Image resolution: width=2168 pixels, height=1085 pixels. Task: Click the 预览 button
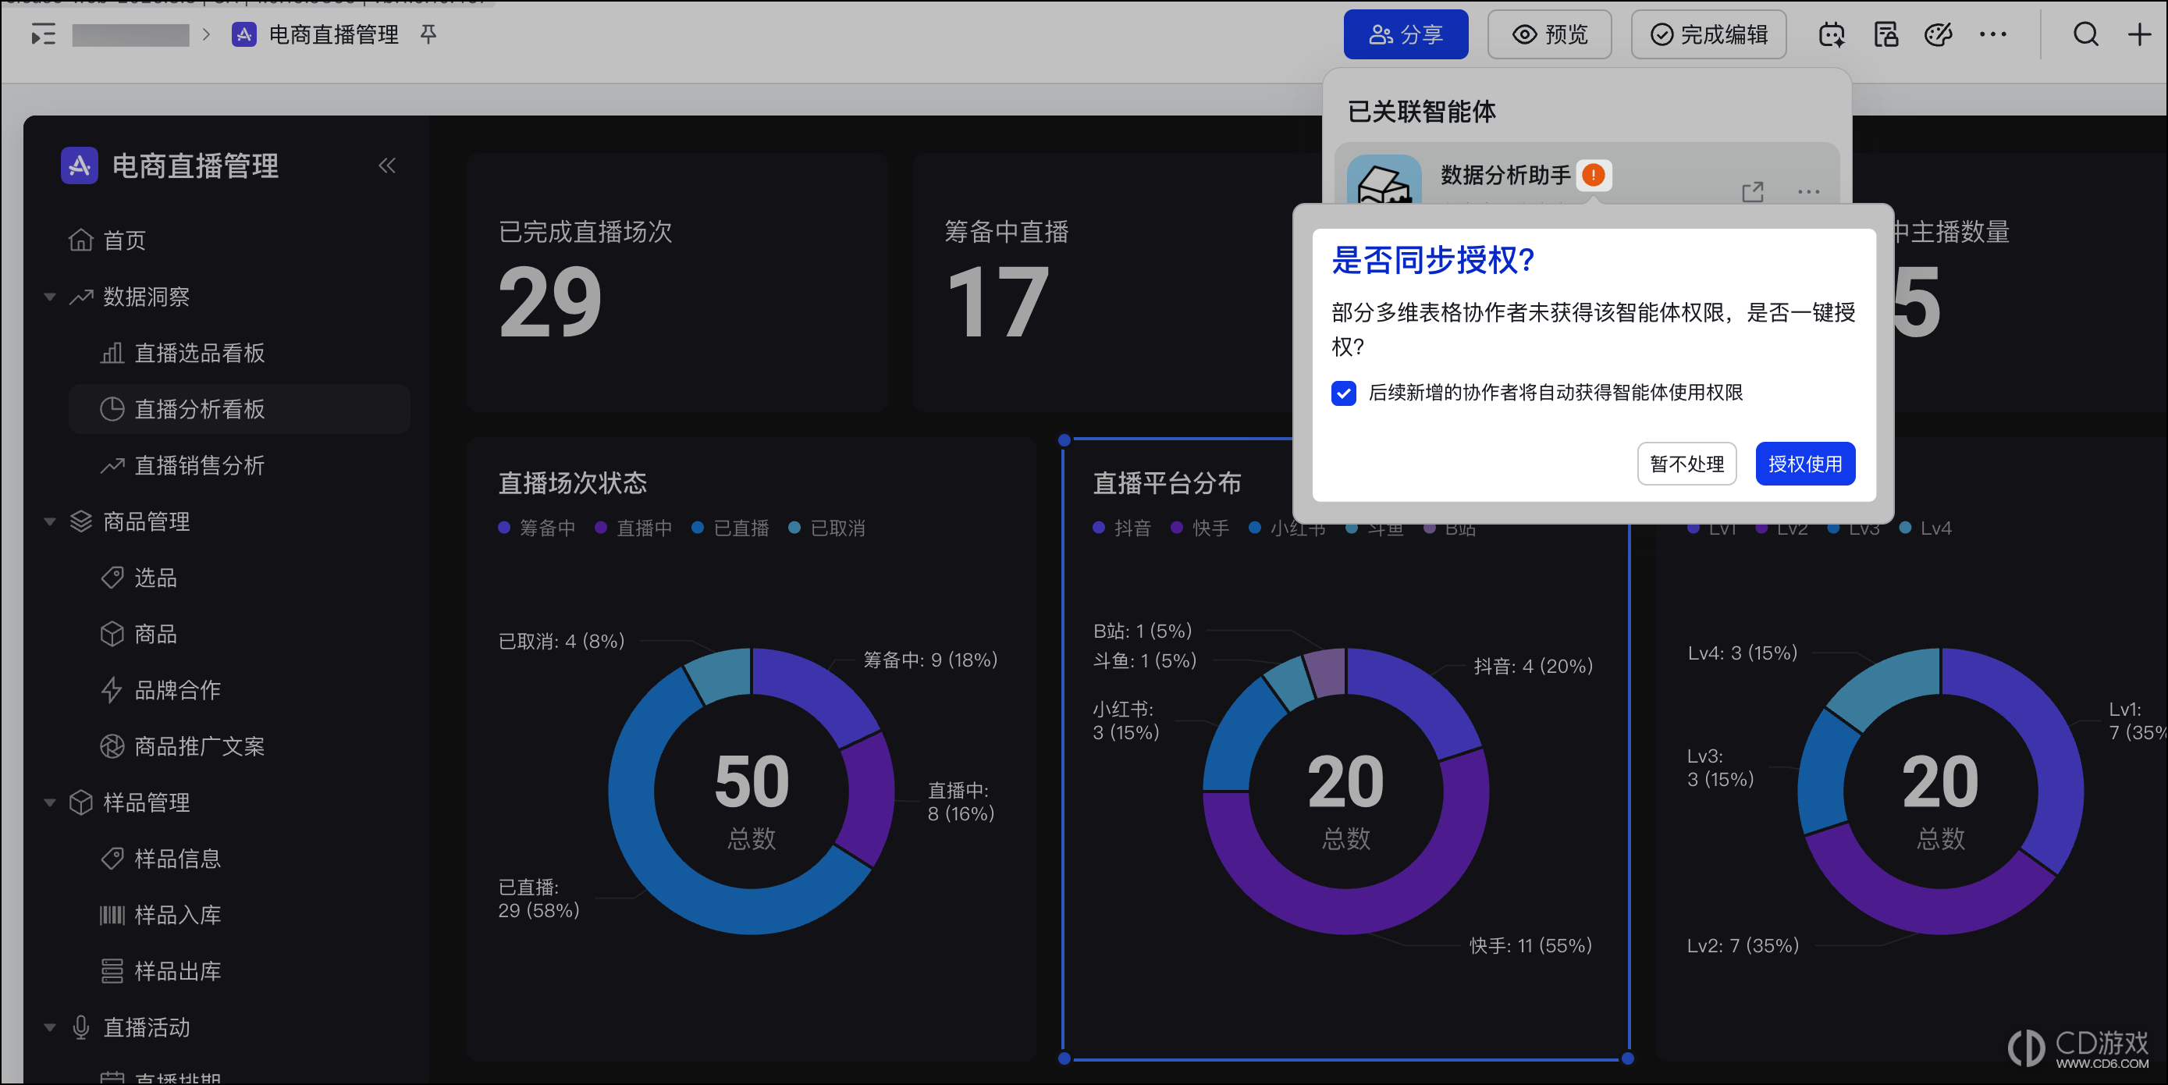[x=1549, y=34]
